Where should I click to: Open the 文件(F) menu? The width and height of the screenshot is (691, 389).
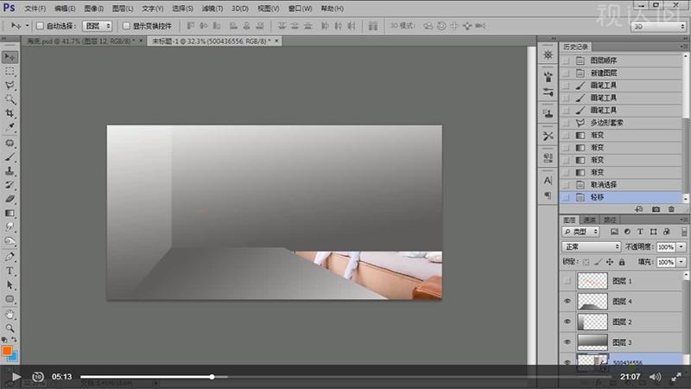point(35,9)
